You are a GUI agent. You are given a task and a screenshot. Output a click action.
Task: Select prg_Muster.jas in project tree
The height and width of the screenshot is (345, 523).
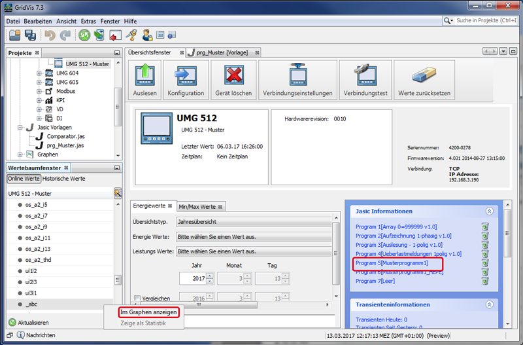(x=65, y=145)
